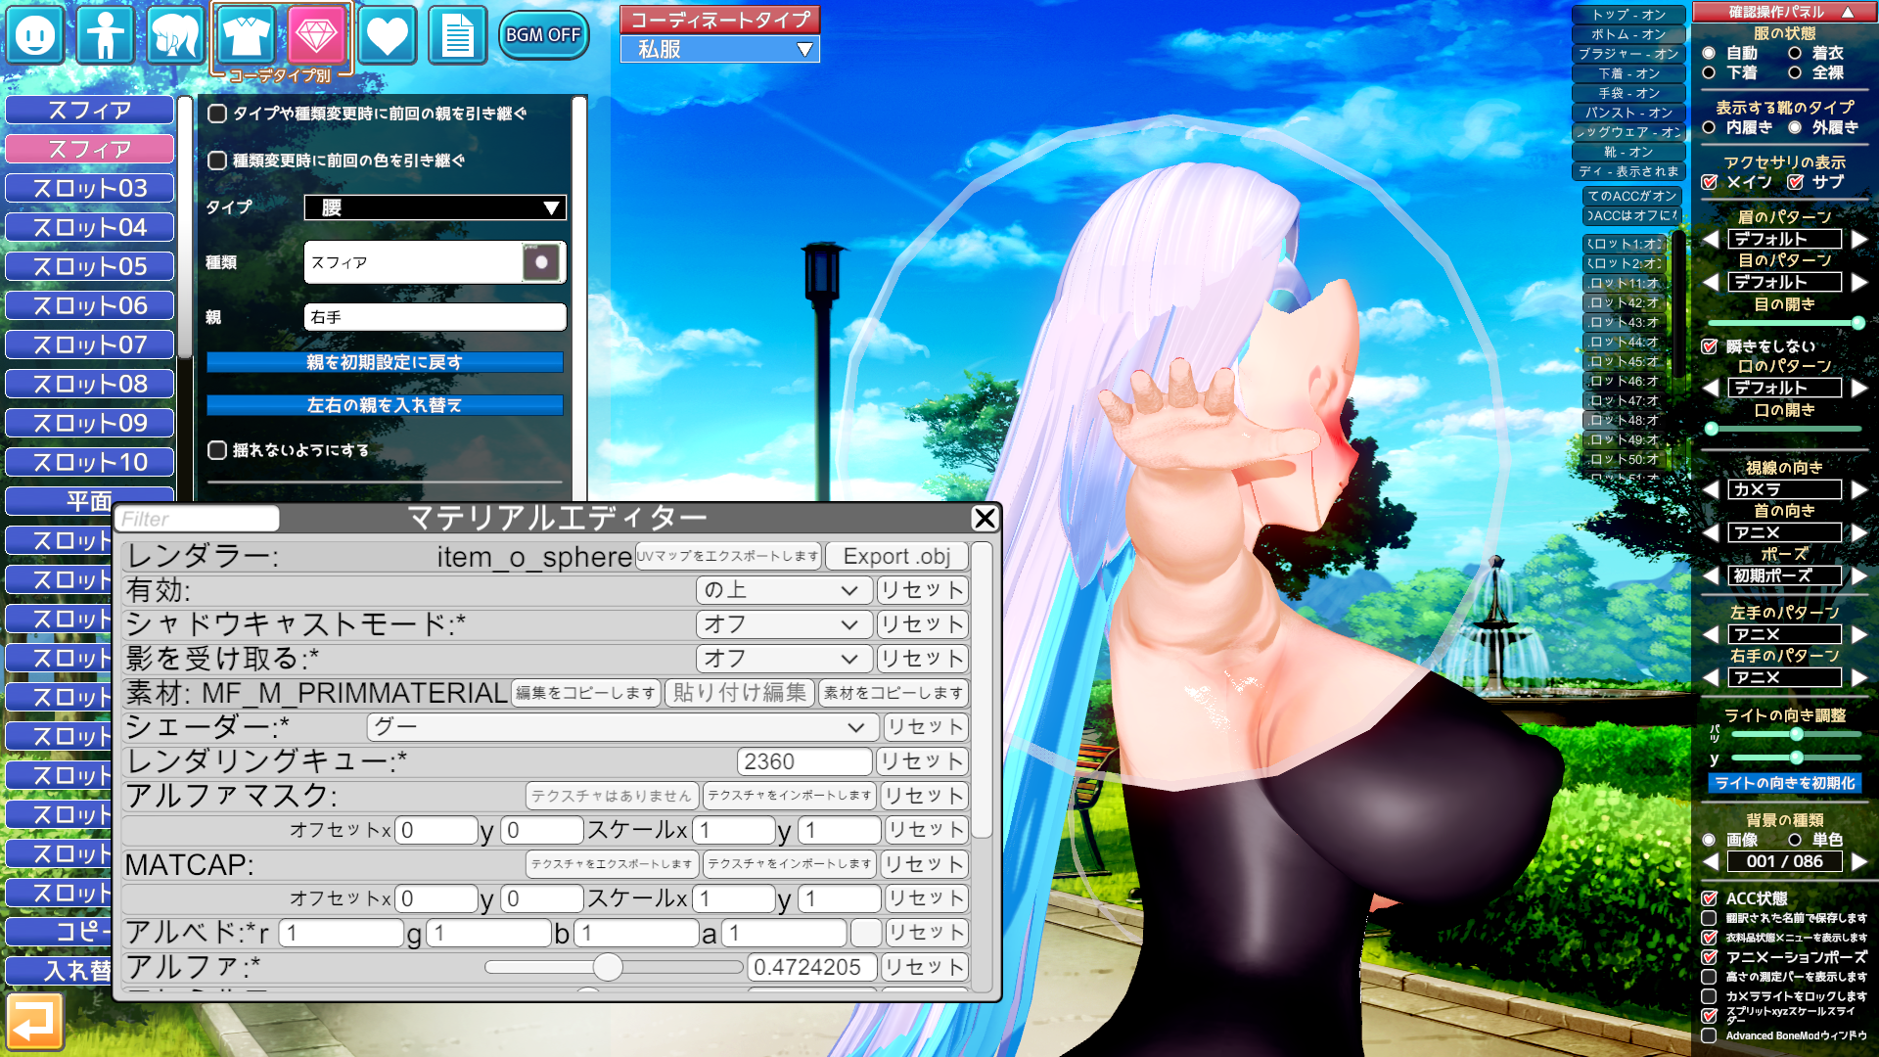The width and height of the screenshot is (1879, 1057).
Task: Open the hair editing category icon
Action: click(x=175, y=35)
